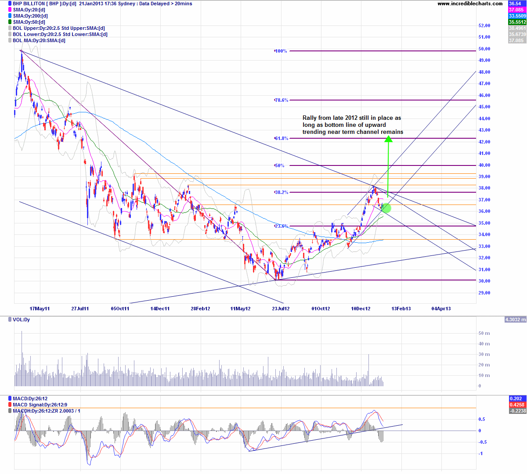Click the 10Dec12 date axis label

tap(361, 309)
